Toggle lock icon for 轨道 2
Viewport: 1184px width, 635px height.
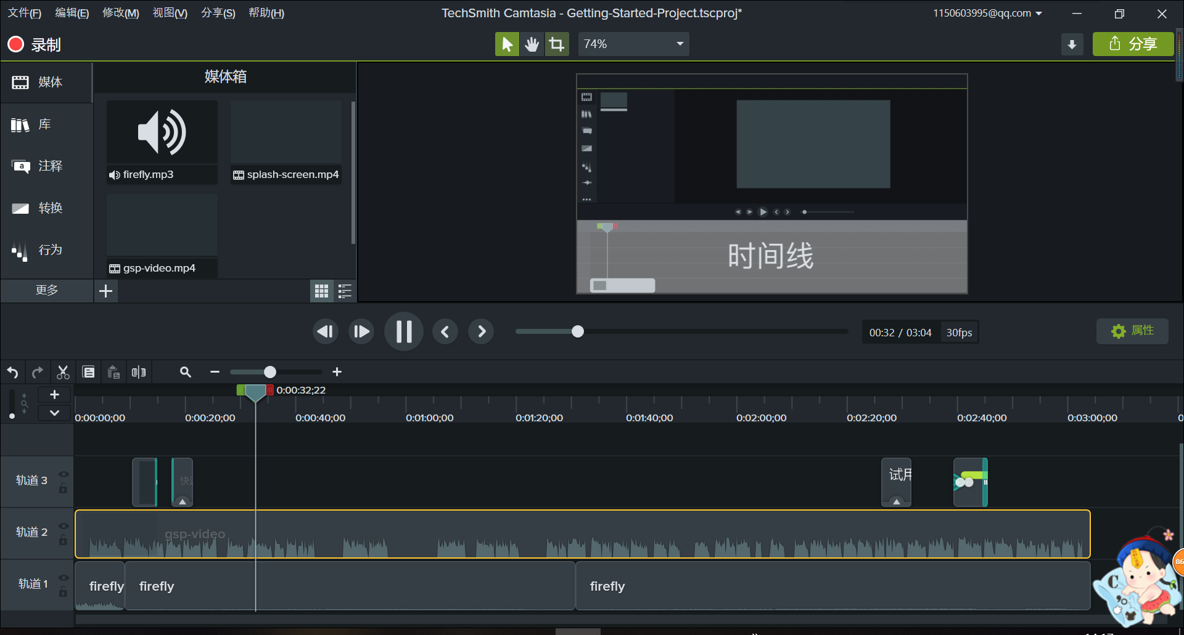pos(63,540)
